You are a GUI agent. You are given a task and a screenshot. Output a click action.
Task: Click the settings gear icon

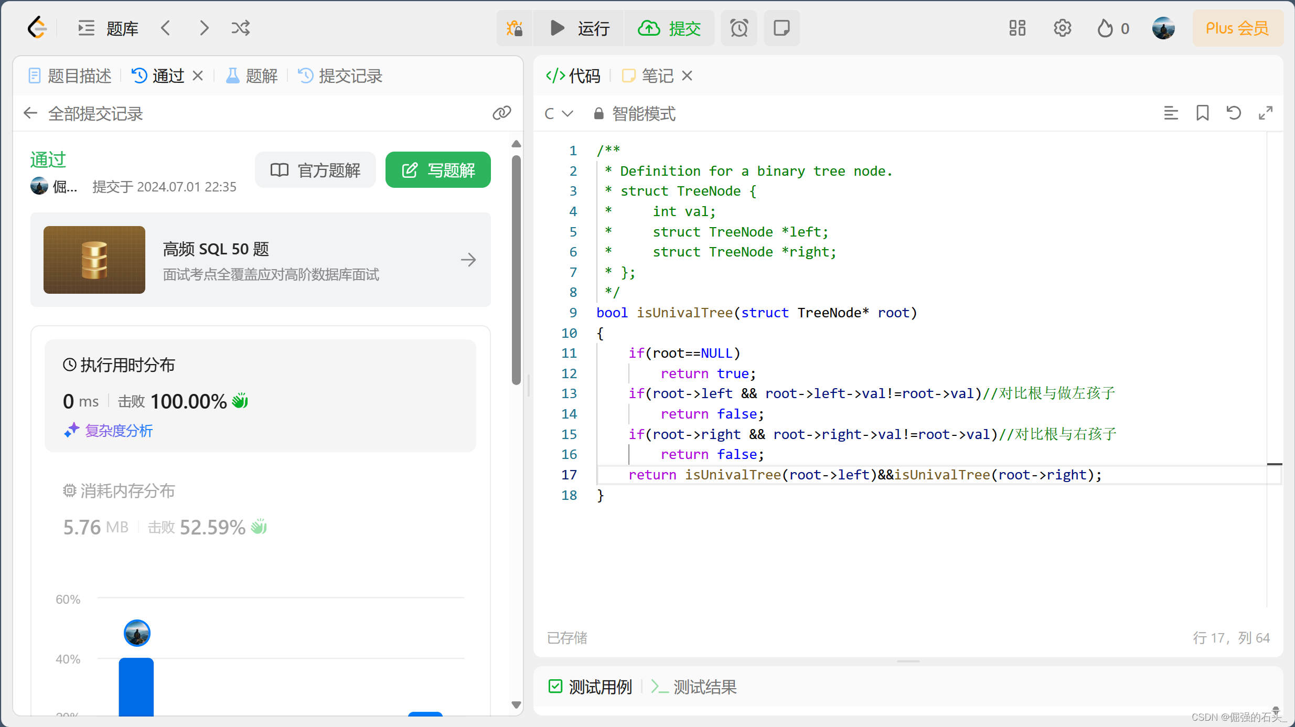1062,28
